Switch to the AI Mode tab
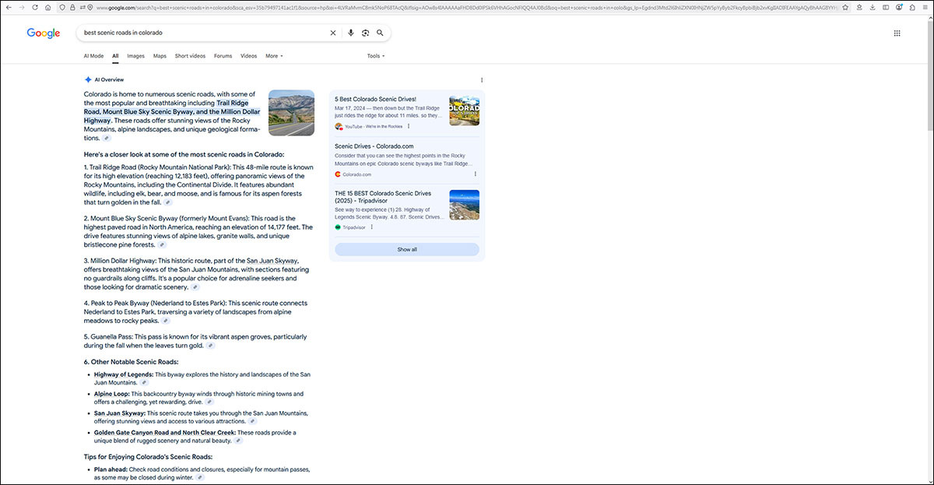Screen dimensions: 934x485 click(x=93, y=56)
